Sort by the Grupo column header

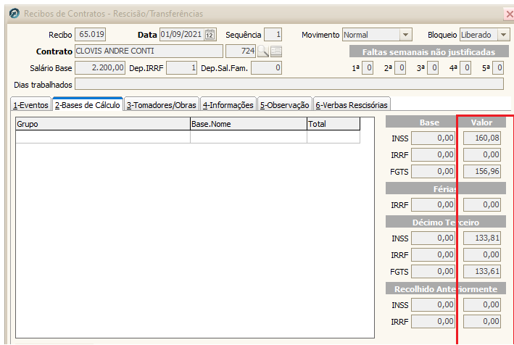click(103, 124)
